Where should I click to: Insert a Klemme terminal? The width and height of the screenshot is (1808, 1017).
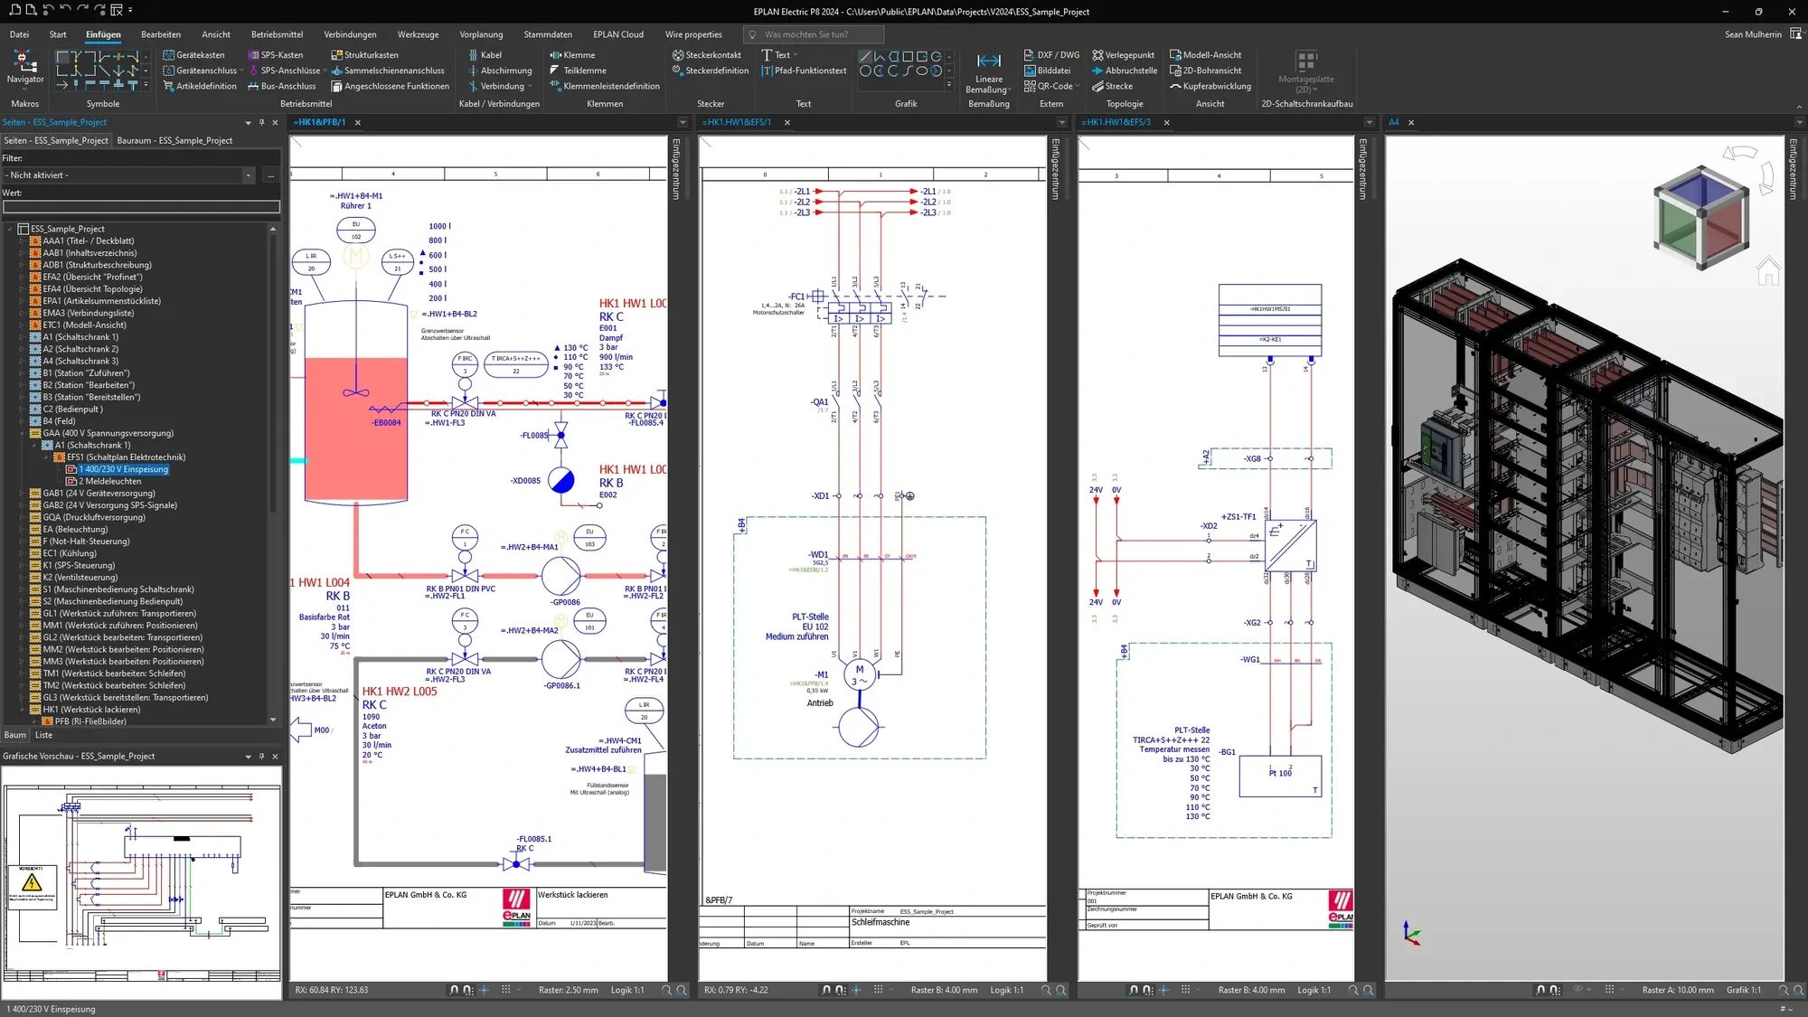[572, 55]
